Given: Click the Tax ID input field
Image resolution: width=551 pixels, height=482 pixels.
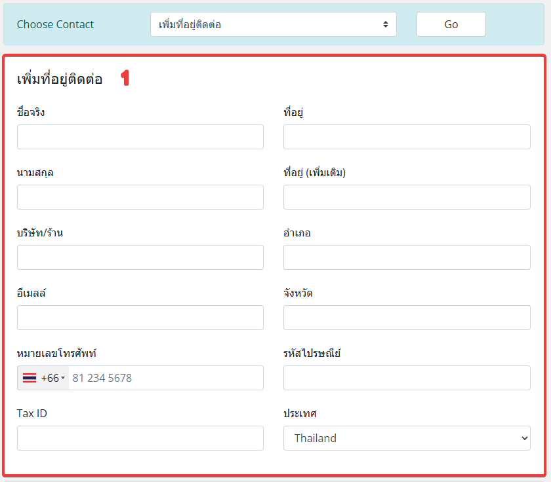Looking at the screenshot, I should (140, 438).
